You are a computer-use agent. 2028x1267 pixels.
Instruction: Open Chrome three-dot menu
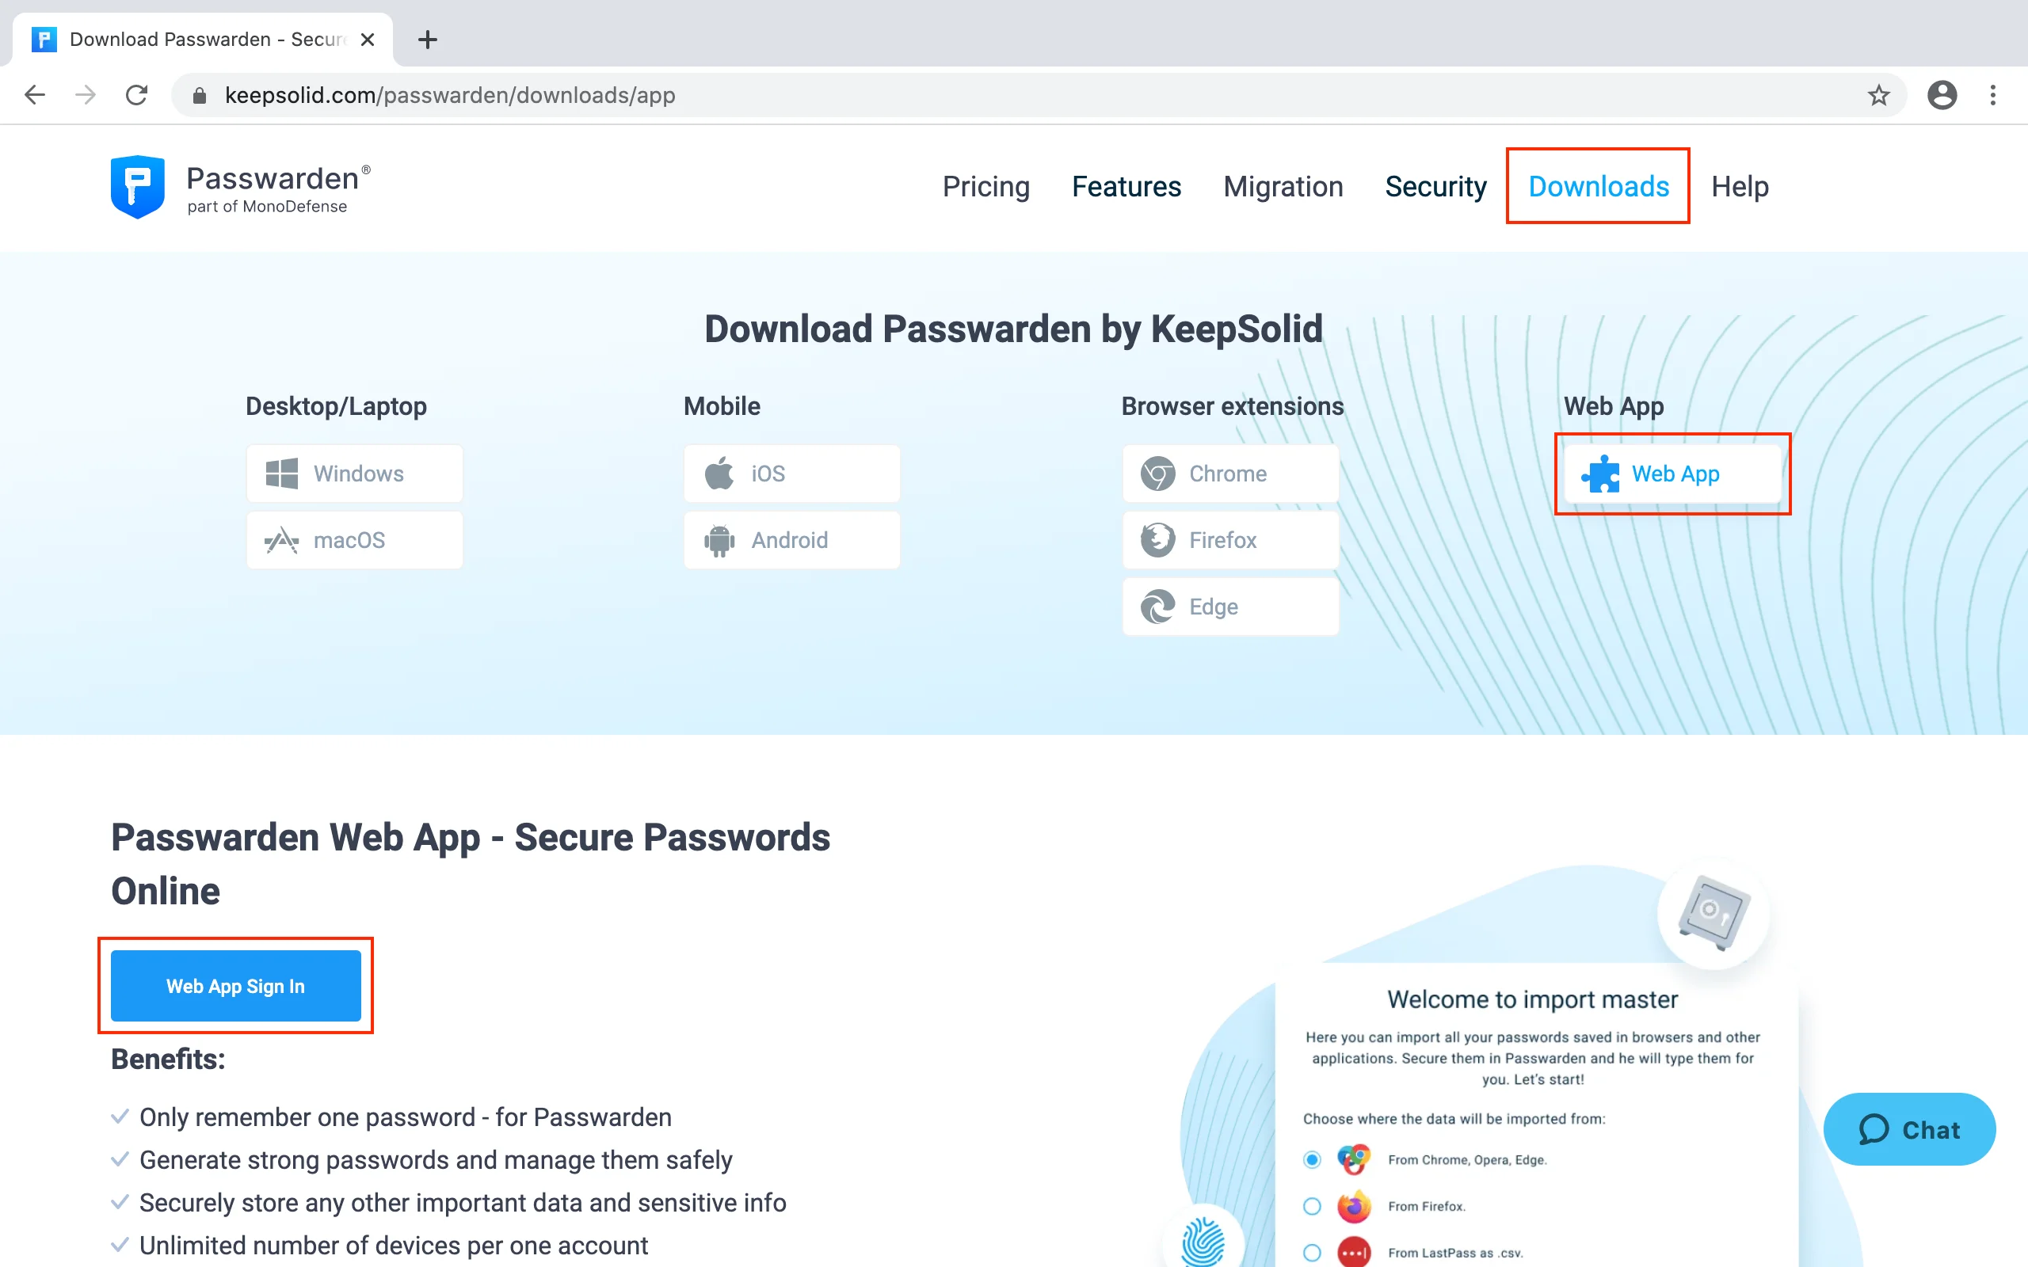[1993, 95]
